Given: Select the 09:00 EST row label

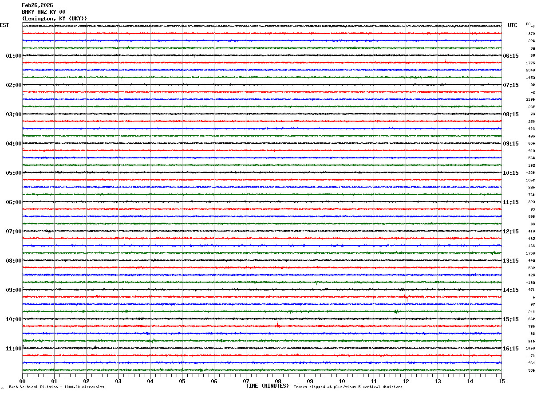Looking at the screenshot, I should pyautogui.click(x=14, y=290).
